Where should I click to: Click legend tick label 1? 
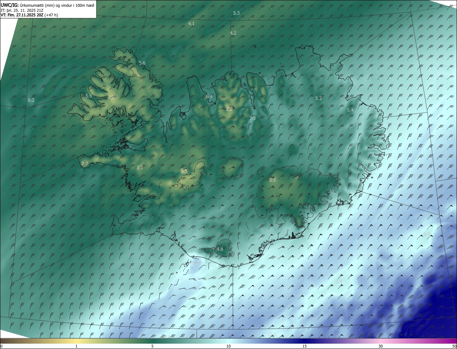pos(76,347)
